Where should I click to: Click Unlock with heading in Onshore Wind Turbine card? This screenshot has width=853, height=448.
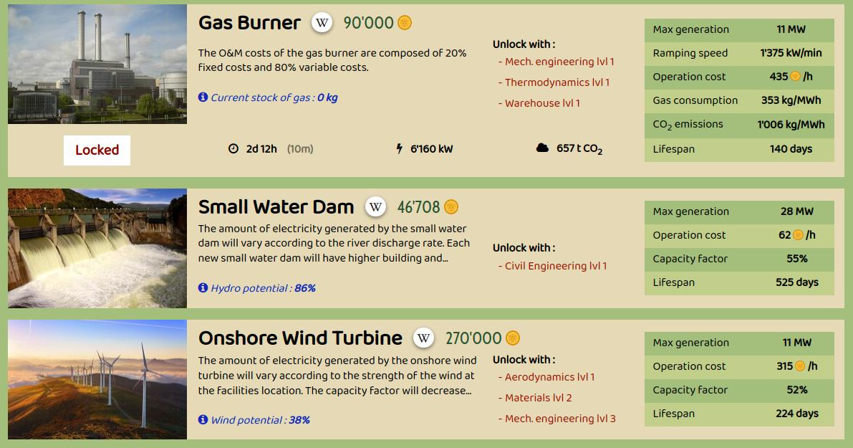[524, 360]
